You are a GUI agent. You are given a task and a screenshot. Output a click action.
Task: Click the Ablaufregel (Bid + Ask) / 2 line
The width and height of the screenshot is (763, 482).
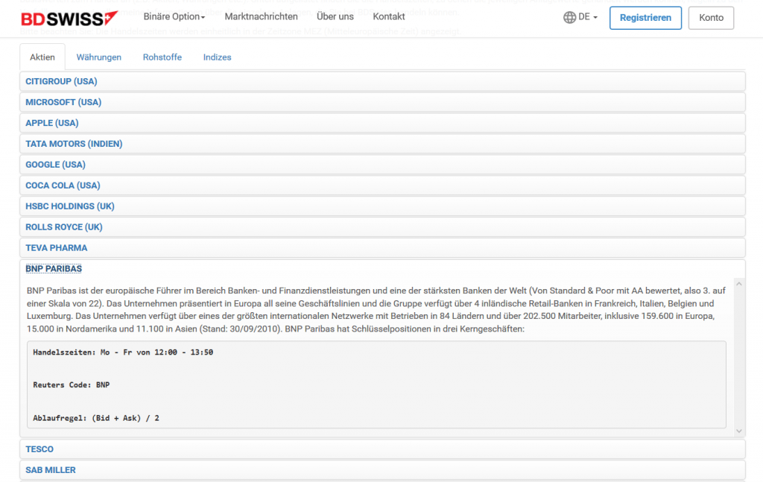point(96,418)
